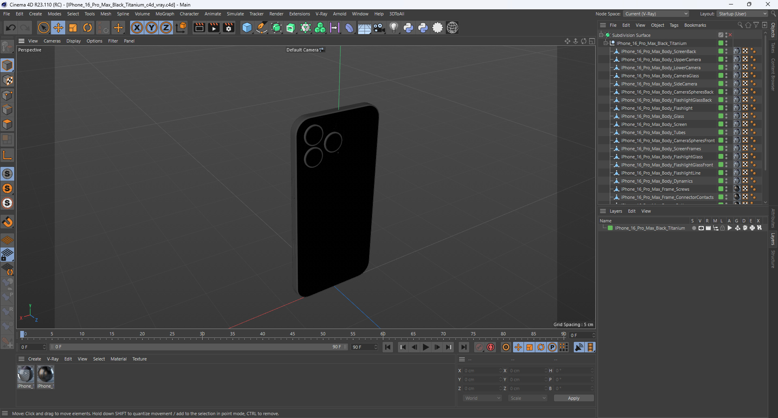This screenshot has height=418, width=778.
Task: Open the World coordinate dropdown
Action: (482, 399)
